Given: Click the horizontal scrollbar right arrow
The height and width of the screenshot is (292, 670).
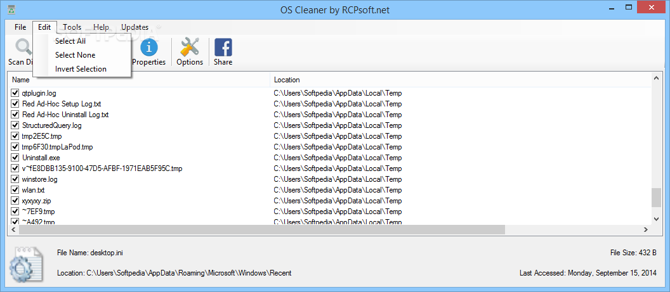Looking at the screenshot, I should (x=646, y=229).
